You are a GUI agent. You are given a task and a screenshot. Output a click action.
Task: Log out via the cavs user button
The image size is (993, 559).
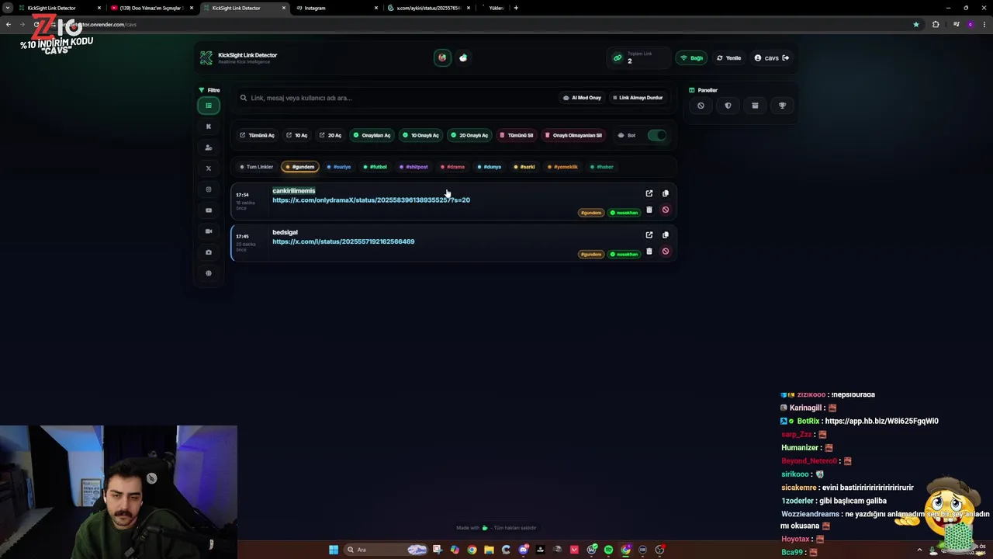pos(772,58)
